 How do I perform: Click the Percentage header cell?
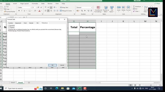[88, 27]
